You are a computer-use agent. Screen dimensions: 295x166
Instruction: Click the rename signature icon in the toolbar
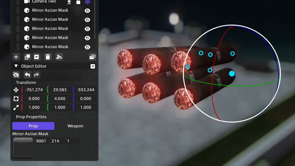tap(59, 57)
